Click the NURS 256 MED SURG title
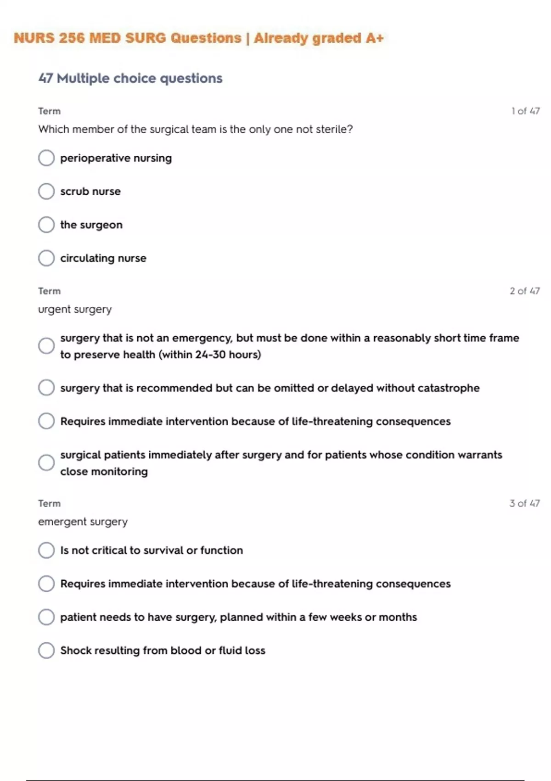The height and width of the screenshot is (781, 551). (x=198, y=38)
